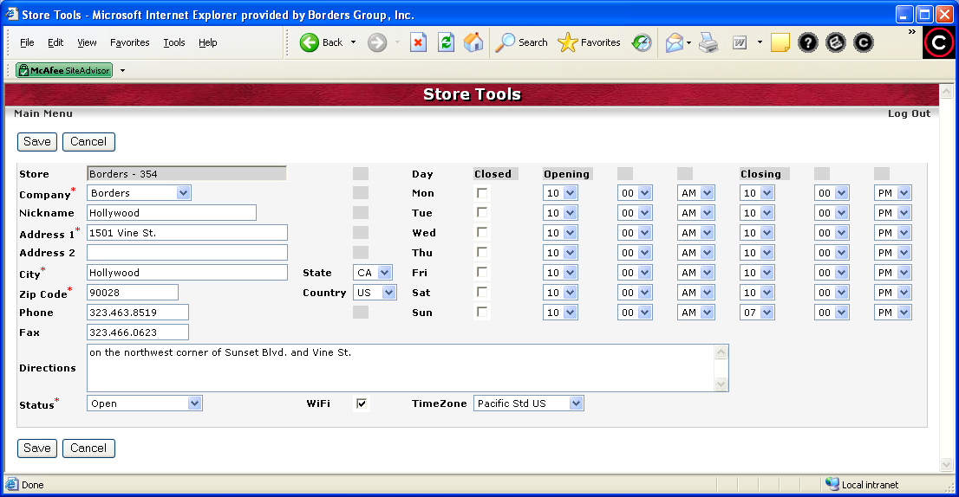Open Saturday closing AM/PM dropdown
Image resolution: width=959 pixels, height=497 pixels.
(893, 293)
